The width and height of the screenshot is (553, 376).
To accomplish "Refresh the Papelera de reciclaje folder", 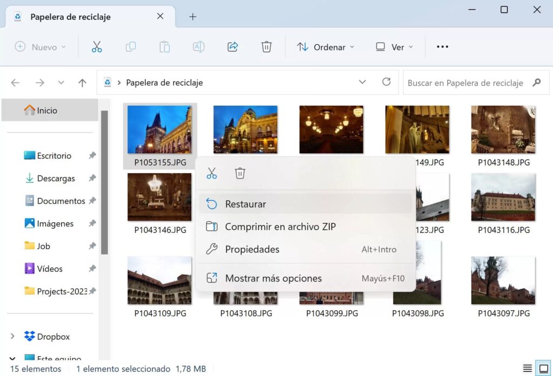I will tap(386, 83).
